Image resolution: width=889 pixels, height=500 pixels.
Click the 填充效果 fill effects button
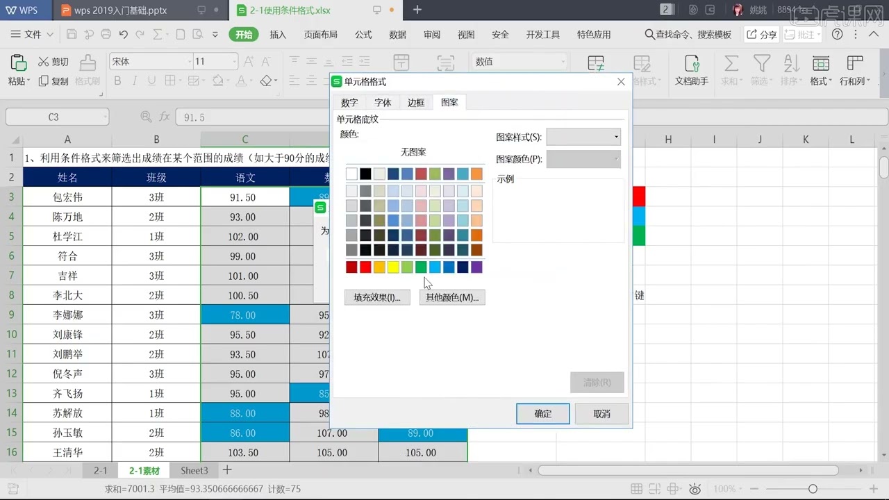tap(377, 297)
